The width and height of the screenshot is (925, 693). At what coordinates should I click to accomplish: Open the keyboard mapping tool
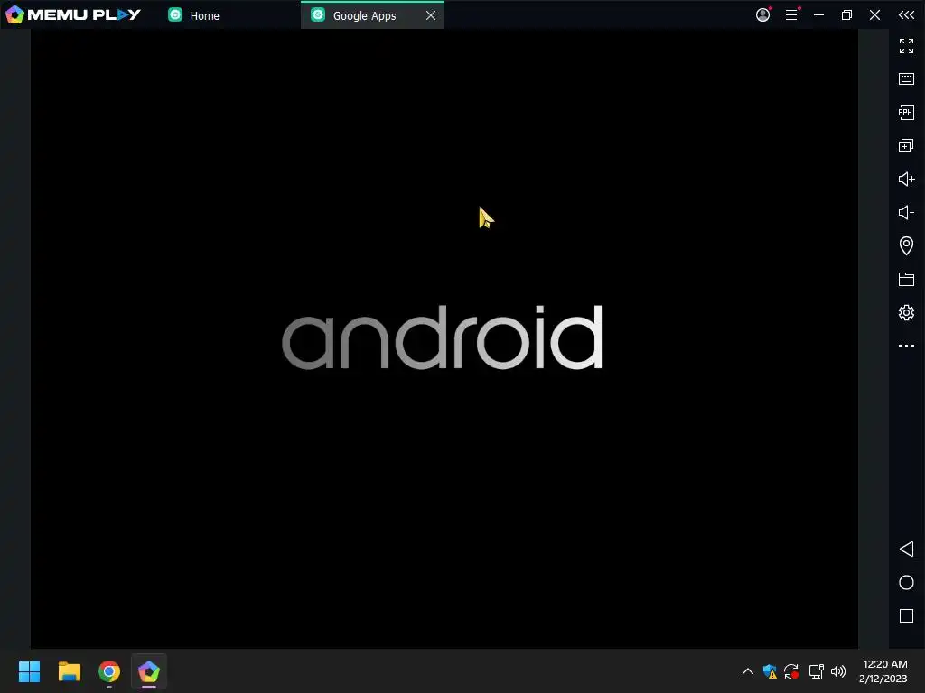coord(906,79)
